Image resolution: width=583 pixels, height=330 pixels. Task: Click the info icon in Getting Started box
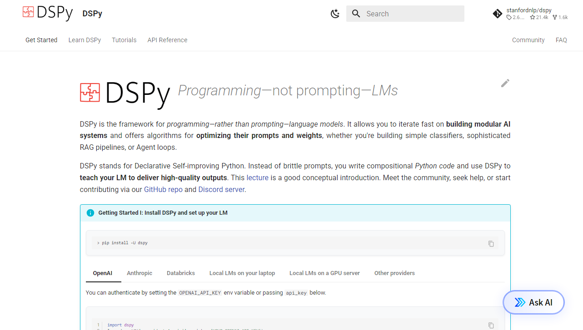coord(90,213)
